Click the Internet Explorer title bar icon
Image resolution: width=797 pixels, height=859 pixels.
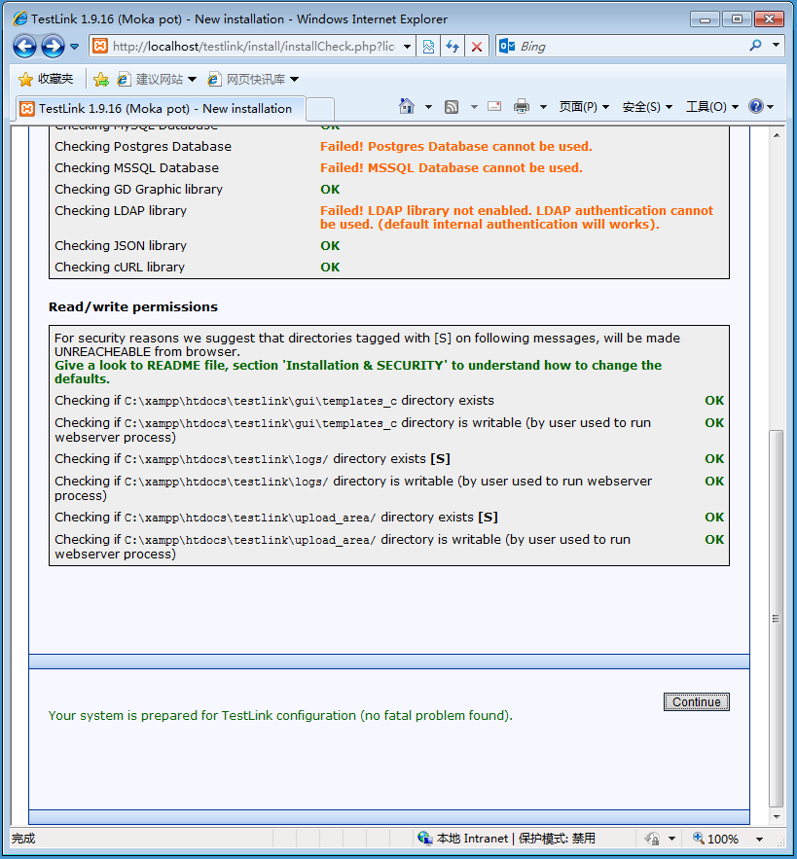click(x=19, y=18)
